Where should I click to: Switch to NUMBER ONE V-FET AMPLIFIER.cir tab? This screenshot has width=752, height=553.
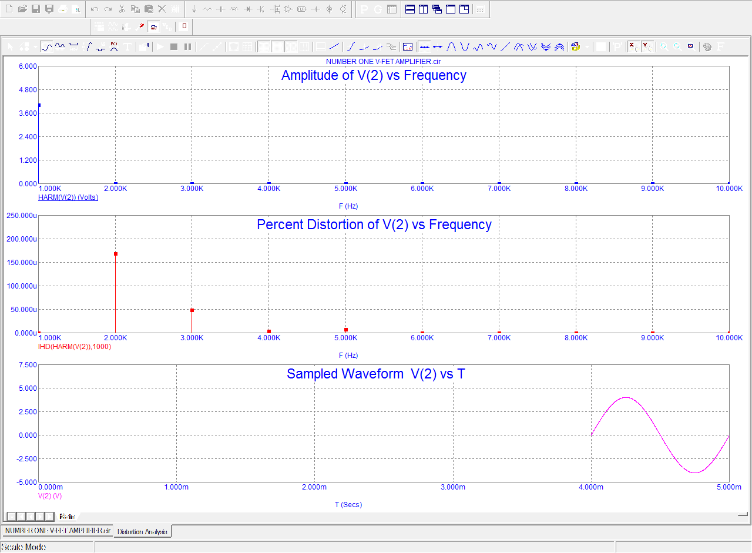(x=58, y=531)
